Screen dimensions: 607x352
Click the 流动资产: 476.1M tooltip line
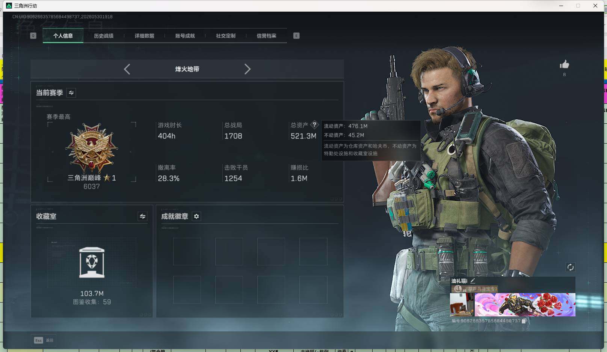[x=346, y=126]
